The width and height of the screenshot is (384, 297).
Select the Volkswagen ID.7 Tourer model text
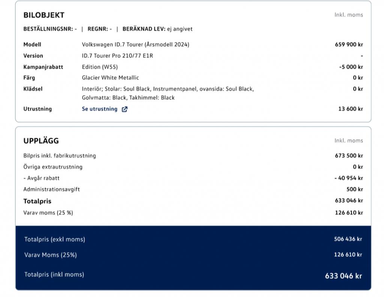[x=135, y=44]
